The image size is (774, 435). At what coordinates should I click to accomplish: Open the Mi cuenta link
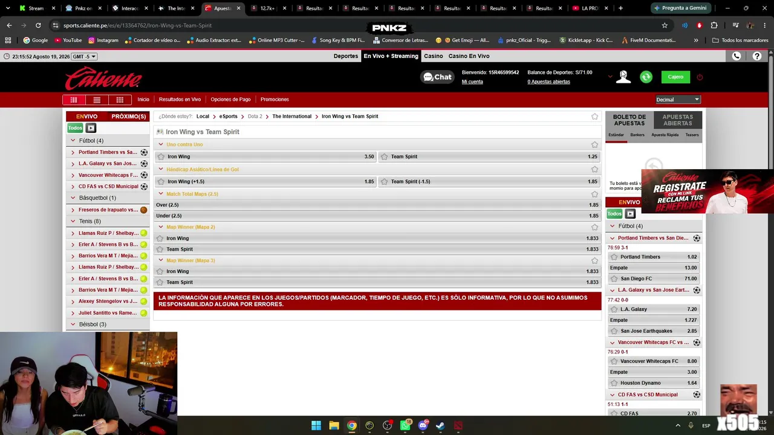472,82
